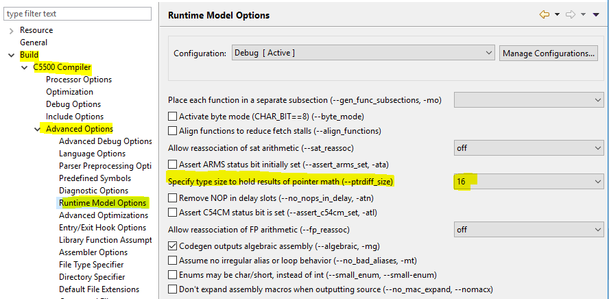The width and height of the screenshot is (609, 299).
Task: Toggle Align functions to reduce fetch stalls
Action: click(x=173, y=130)
